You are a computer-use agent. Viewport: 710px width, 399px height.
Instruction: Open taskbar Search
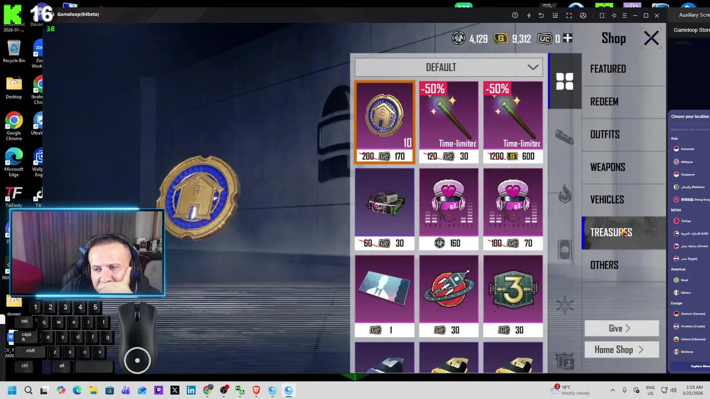28,390
